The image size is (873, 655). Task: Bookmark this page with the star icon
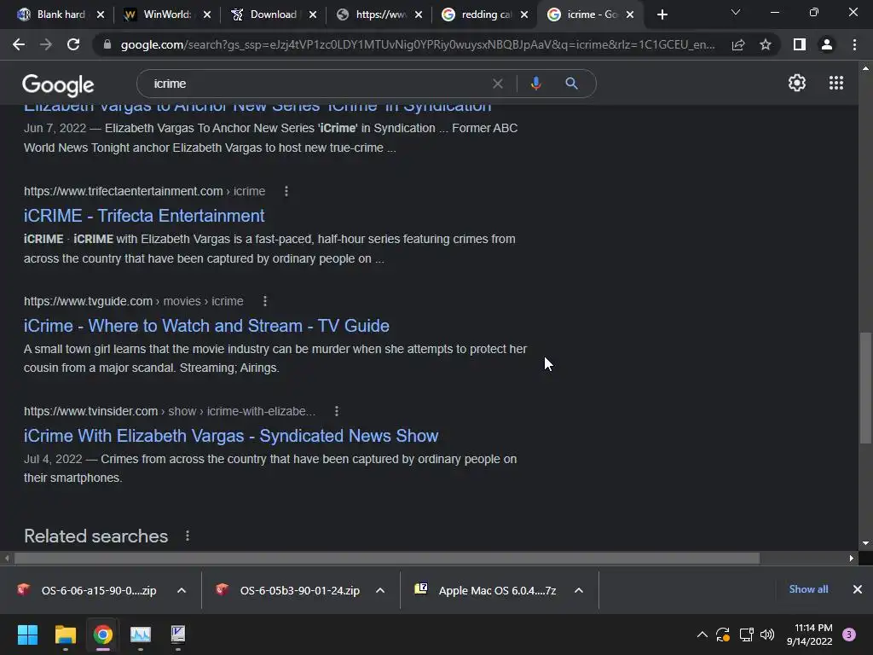pyautogui.click(x=766, y=44)
